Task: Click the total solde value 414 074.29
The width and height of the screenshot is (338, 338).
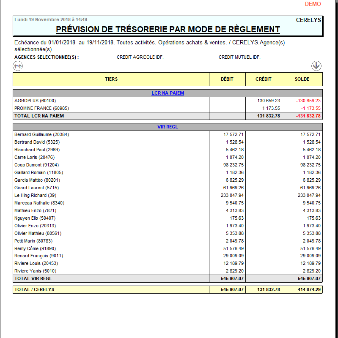Action: click(309, 289)
